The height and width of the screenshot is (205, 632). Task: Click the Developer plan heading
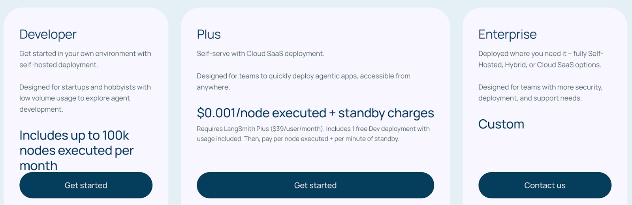coord(48,34)
